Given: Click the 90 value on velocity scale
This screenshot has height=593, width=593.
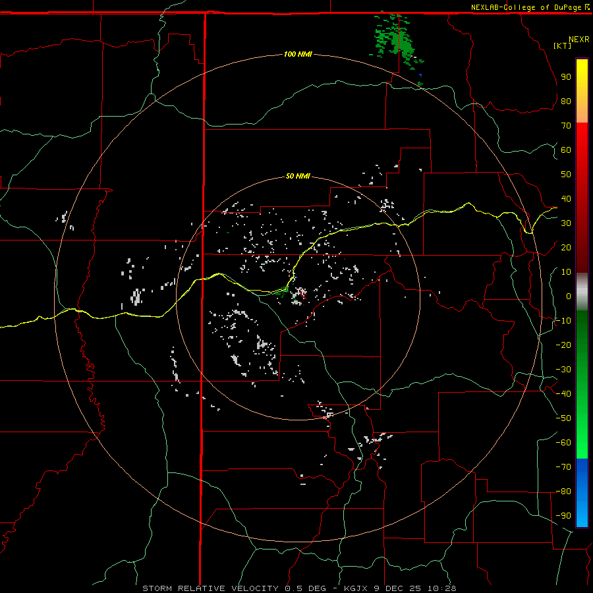Looking at the screenshot, I should click(566, 77).
